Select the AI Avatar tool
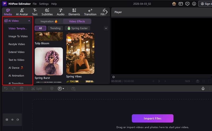The width and height of the screenshot is (212, 131). (21, 12)
